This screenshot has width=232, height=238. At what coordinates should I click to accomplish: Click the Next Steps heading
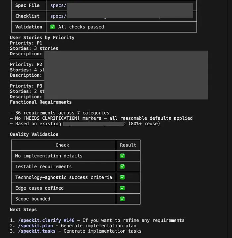tap(23, 209)
